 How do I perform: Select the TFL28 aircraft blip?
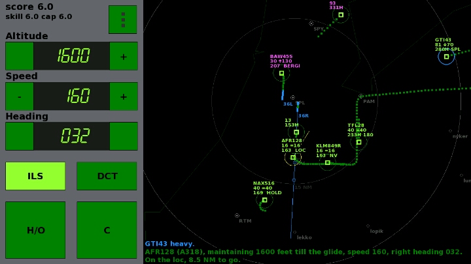tap(358, 142)
